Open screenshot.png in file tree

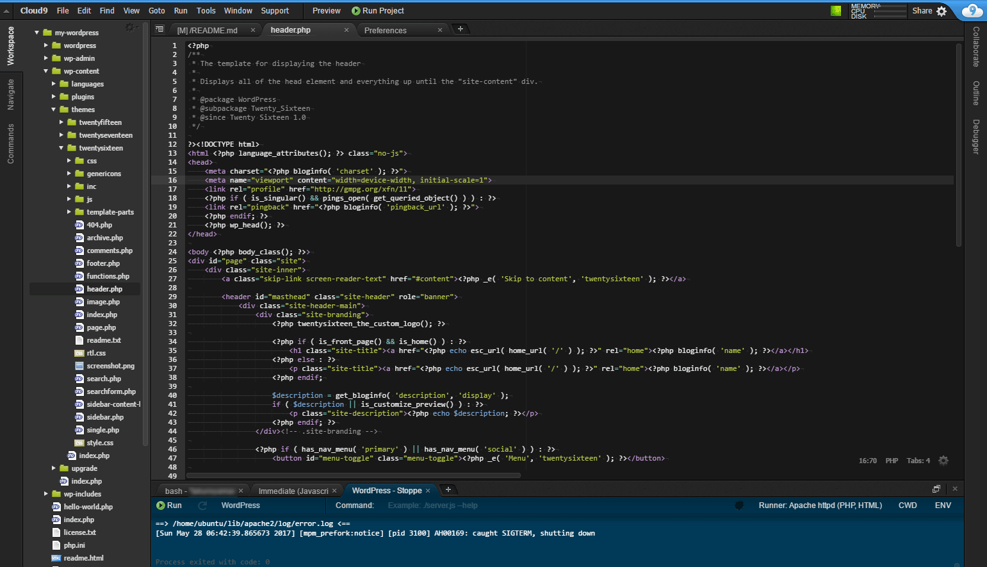(110, 366)
